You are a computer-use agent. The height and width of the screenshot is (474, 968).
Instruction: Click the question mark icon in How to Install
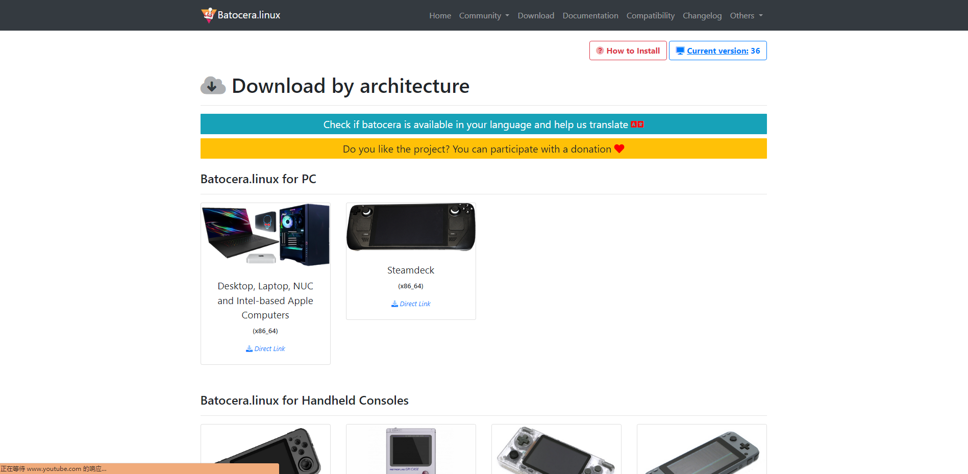600,51
